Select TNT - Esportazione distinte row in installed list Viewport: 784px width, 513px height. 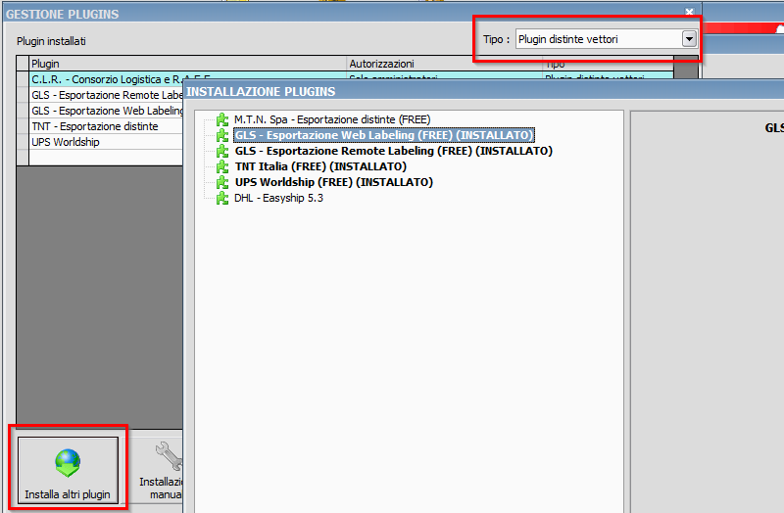[106, 126]
